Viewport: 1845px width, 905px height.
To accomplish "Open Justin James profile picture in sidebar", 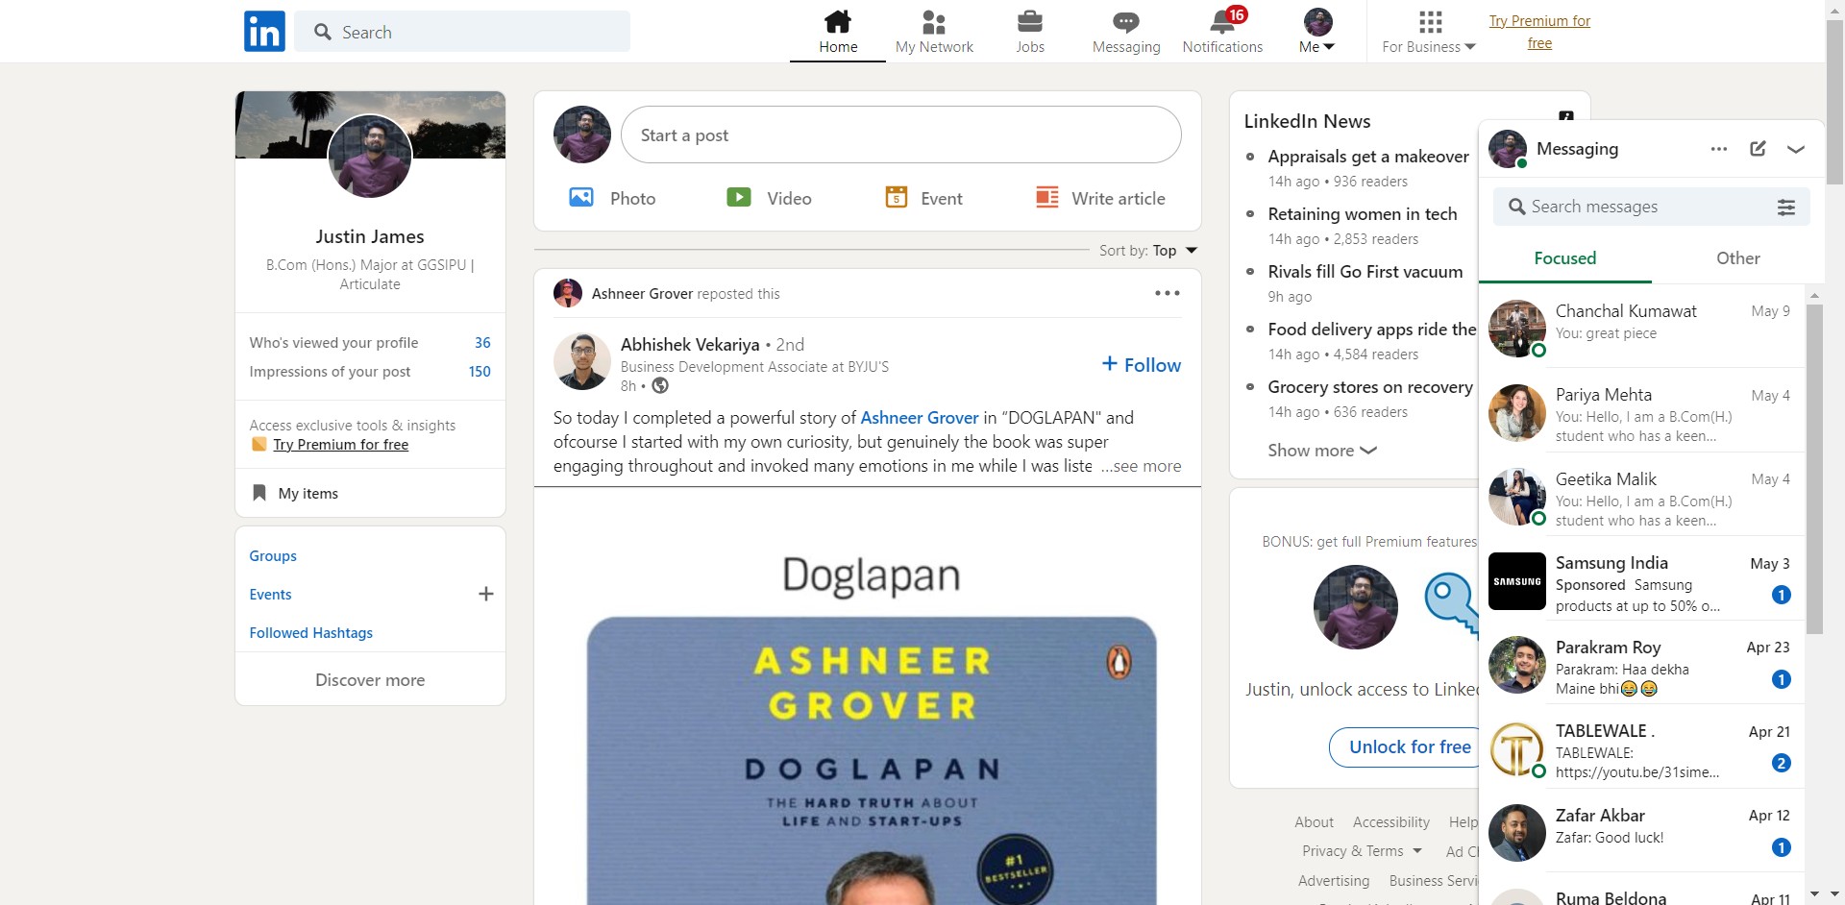I will 370,157.
